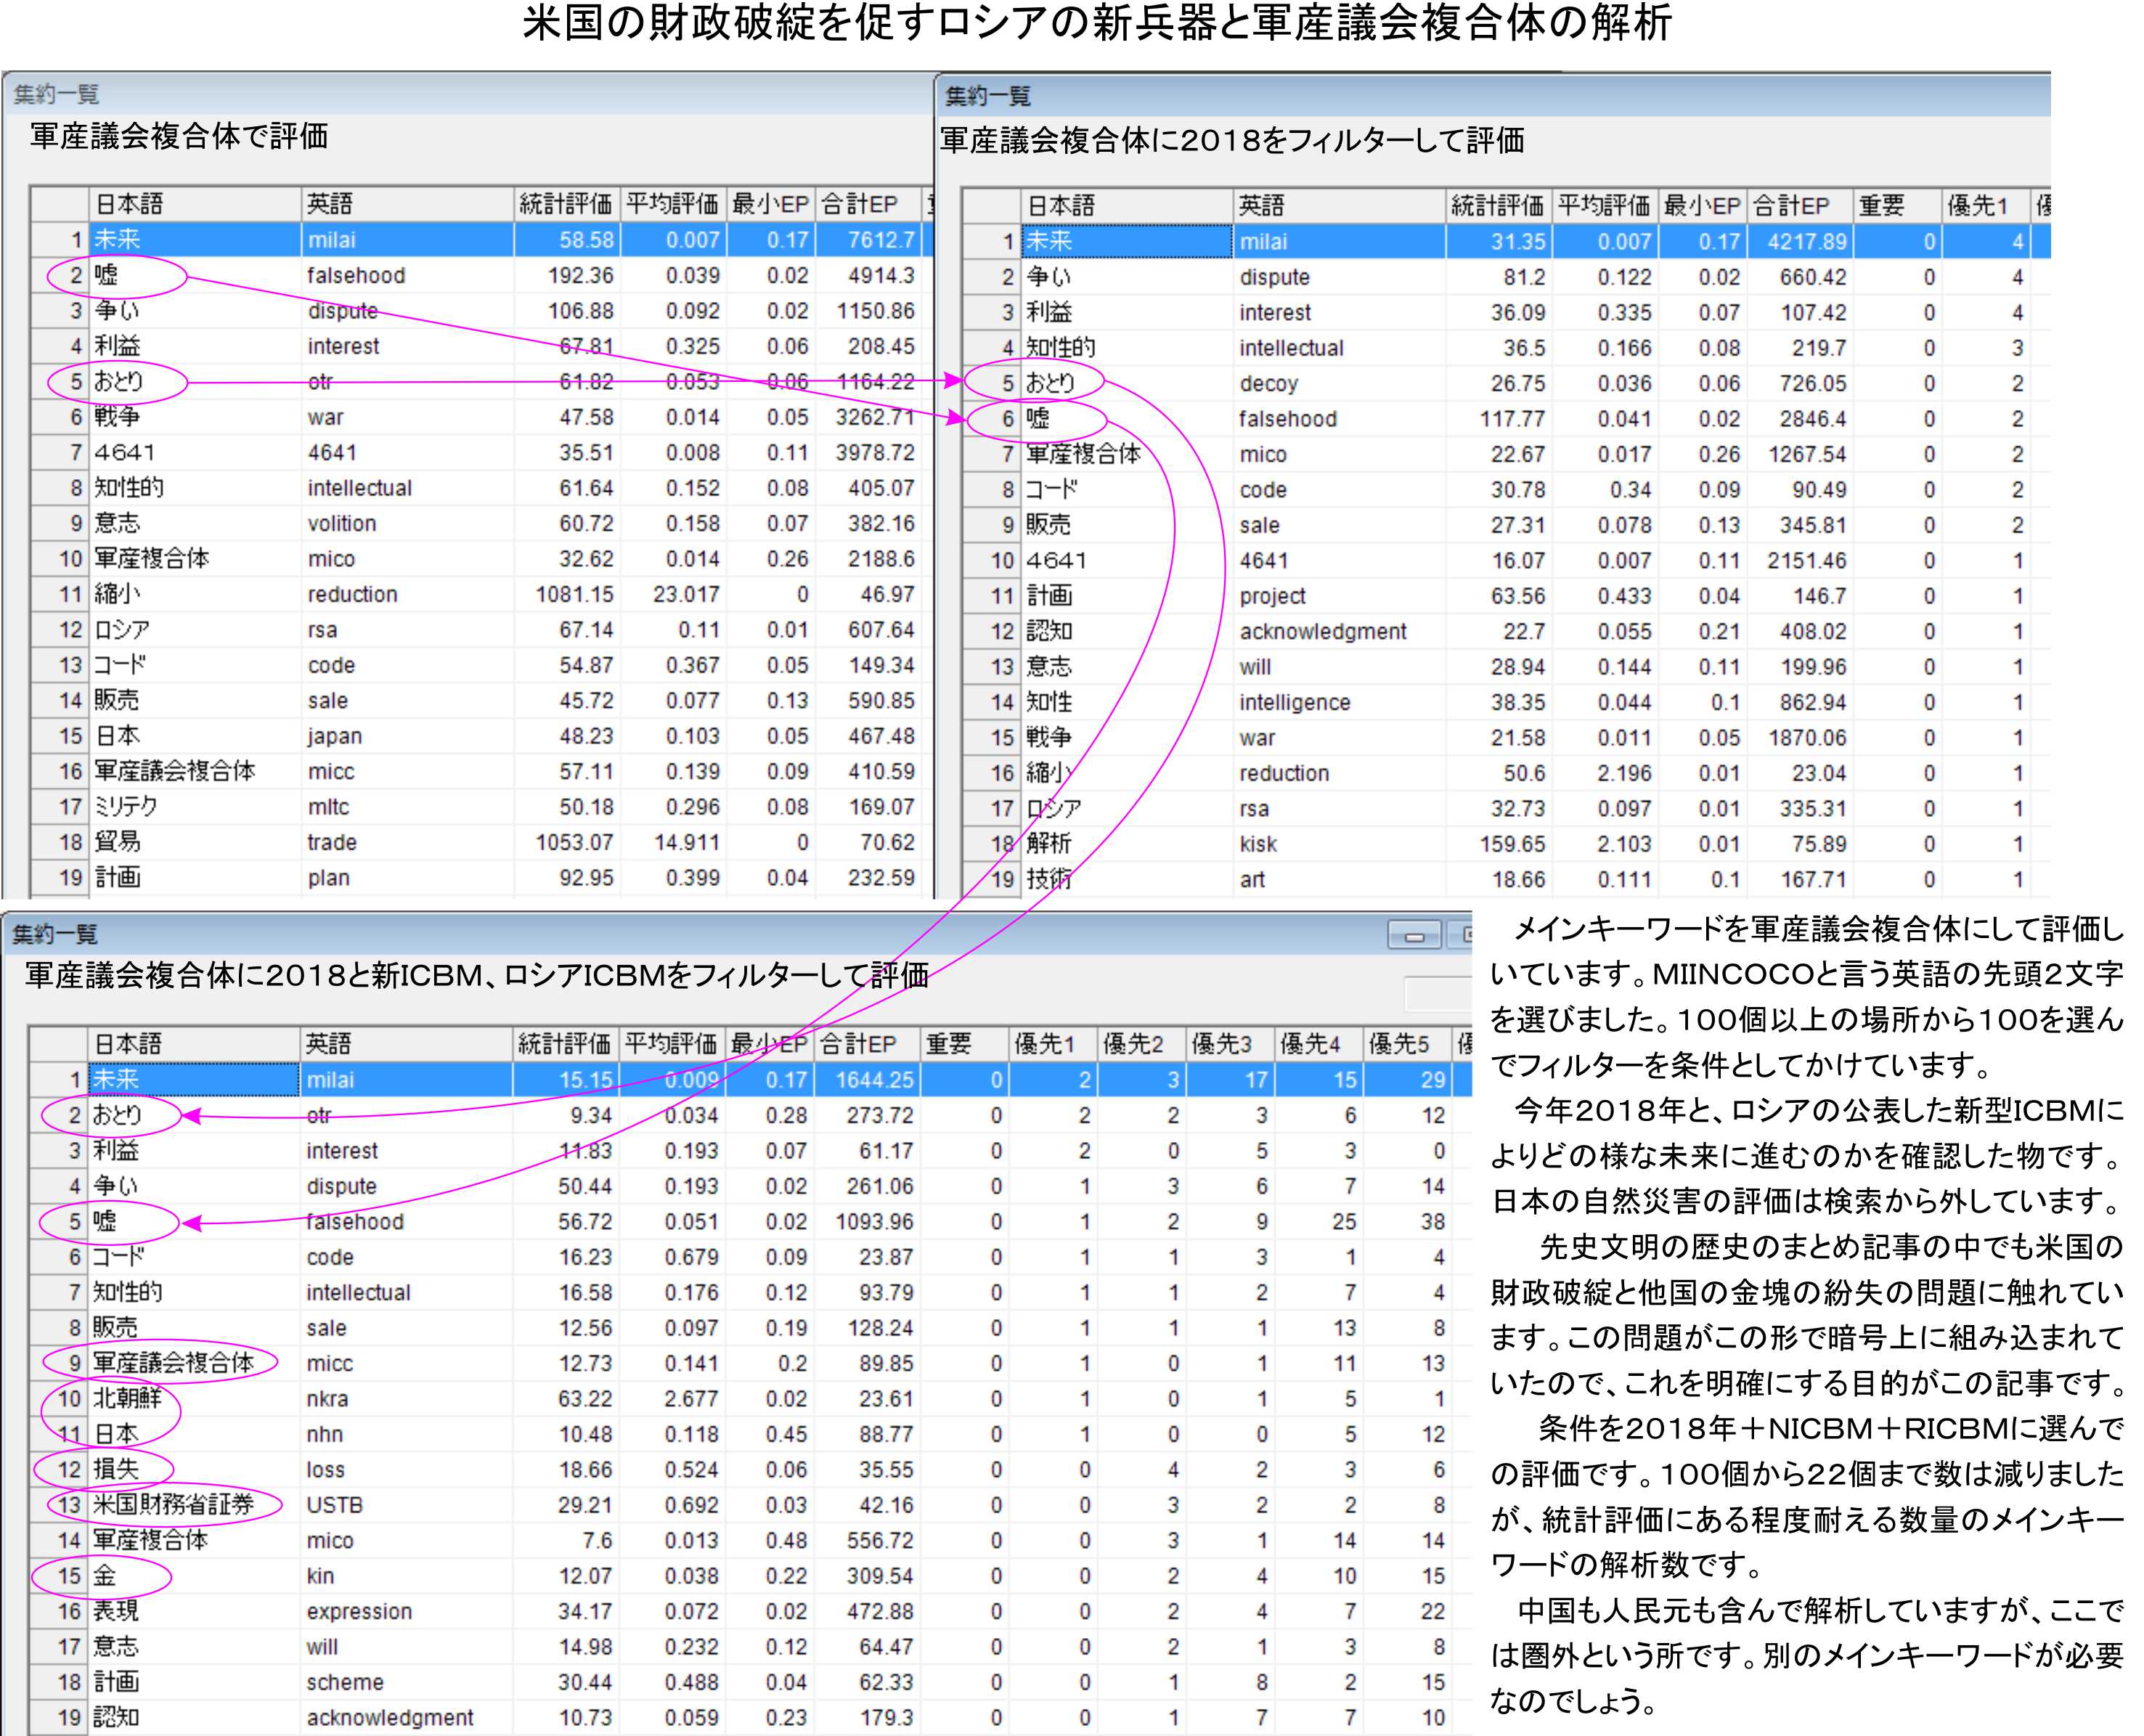
Task: Sort top-right table by 最小EP header
Action: [1703, 206]
